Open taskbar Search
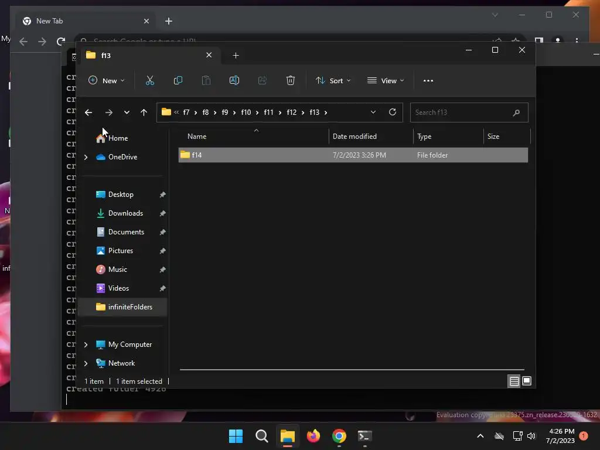Image resolution: width=600 pixels, height=450 pixels. [x=262, y=436]
